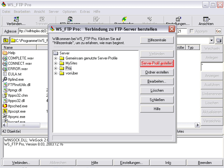Select the ftpfind.exe file icon

5,79
